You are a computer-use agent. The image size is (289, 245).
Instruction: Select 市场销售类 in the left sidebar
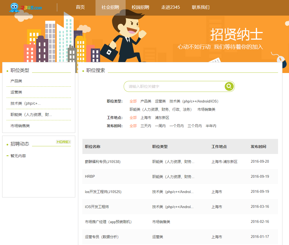pyautogui.click(x=20, y=126)
